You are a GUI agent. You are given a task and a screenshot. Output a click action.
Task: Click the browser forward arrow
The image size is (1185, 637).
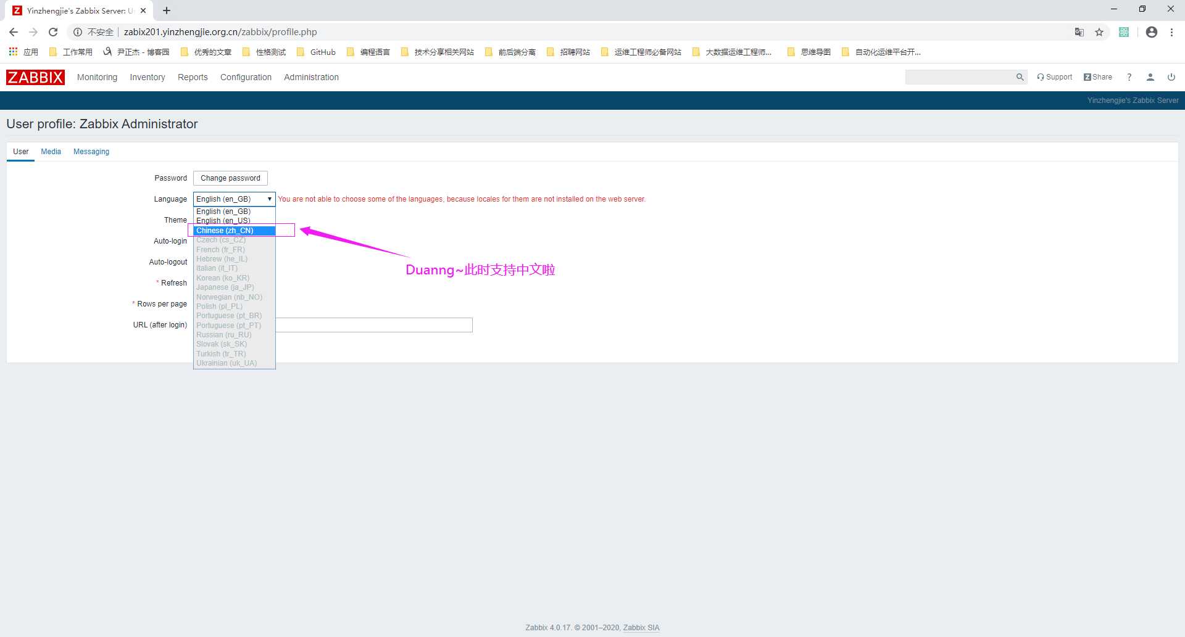click(x=33, y=32)
